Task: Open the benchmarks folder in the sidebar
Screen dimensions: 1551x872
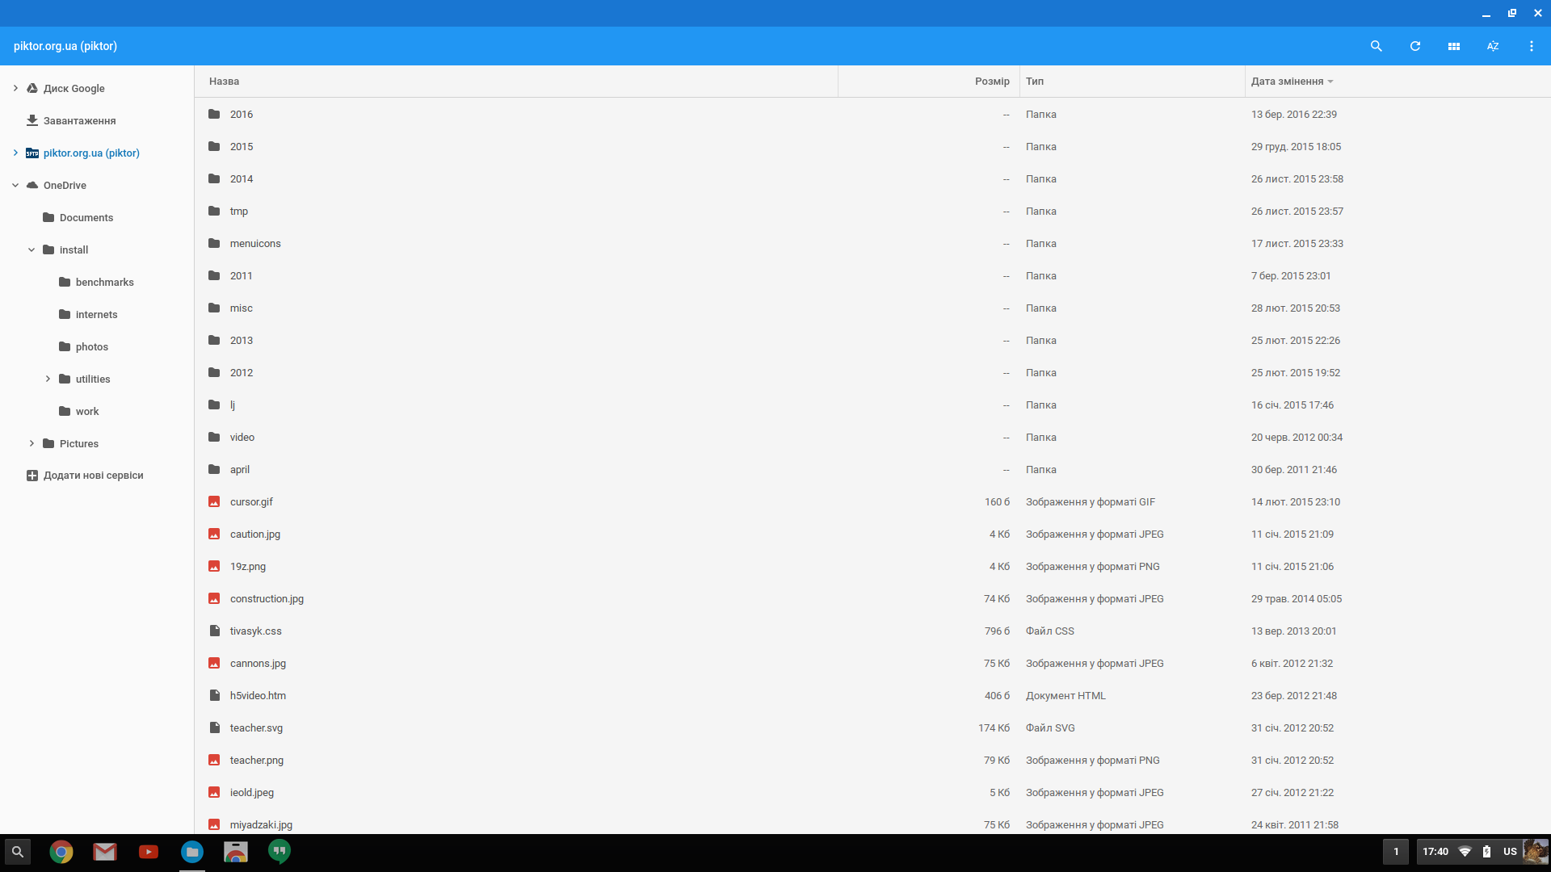Action: click(104, 282)
